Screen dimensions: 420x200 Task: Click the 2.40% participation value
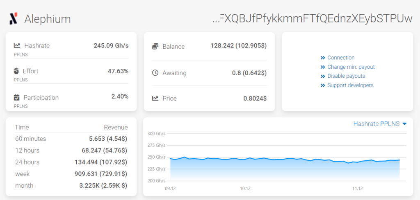point(120,97)
